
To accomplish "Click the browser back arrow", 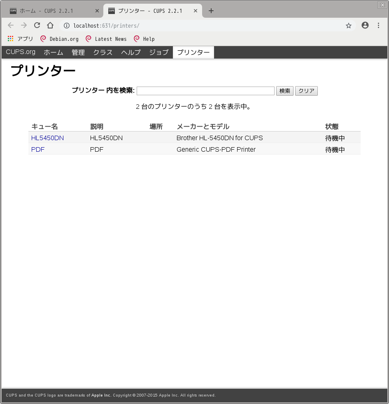I will coord(11,25).
